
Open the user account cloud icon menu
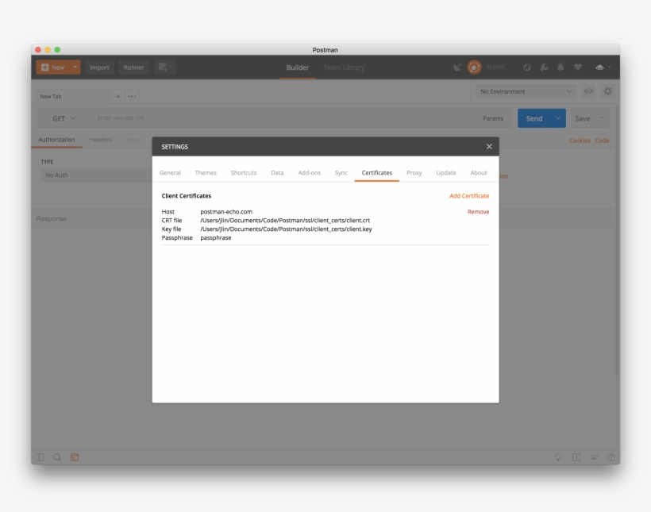[x=603, y=67]
